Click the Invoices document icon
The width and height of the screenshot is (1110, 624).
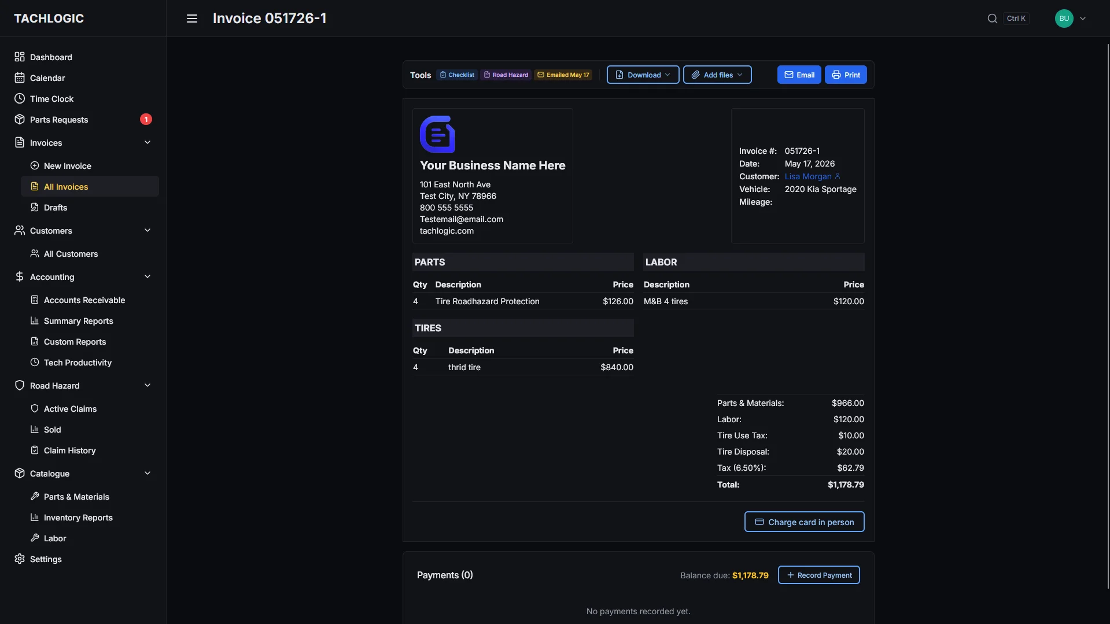pyautogui.click(x=20, y=142)
